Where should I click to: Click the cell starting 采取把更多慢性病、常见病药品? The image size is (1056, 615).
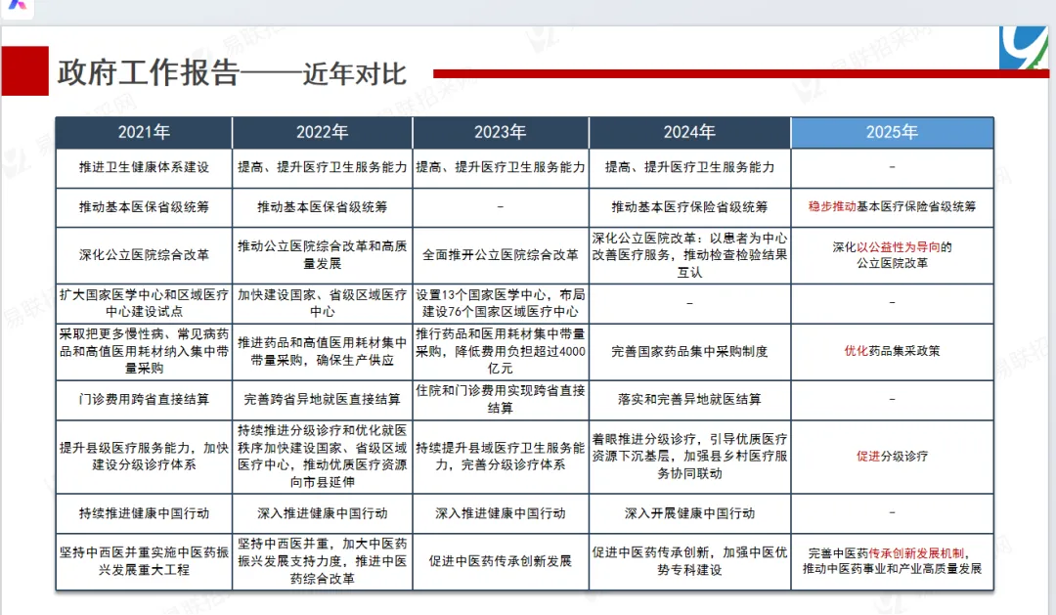(x=144, y=352)
